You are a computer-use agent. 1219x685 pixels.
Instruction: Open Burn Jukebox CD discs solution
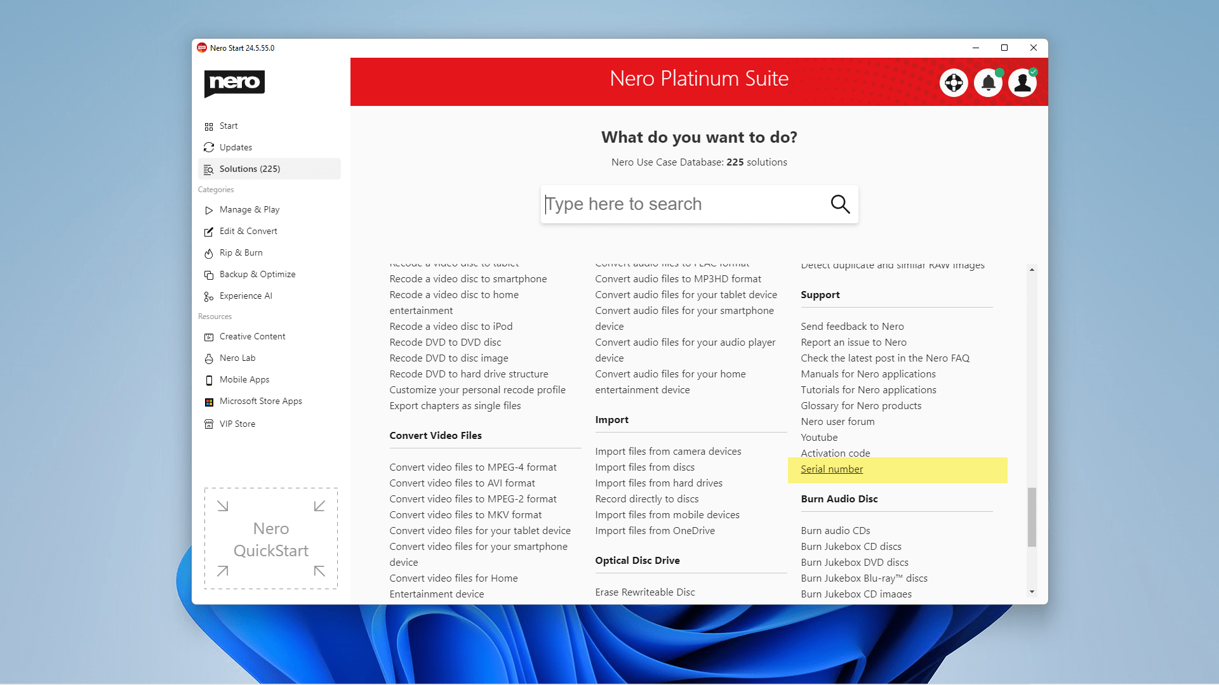point(851,547)
